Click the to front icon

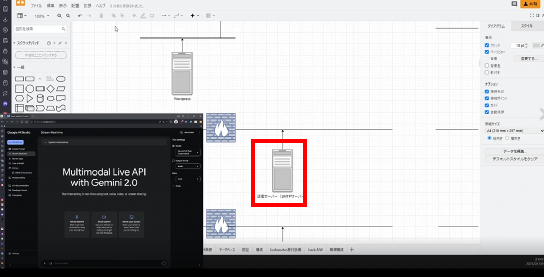113,16
